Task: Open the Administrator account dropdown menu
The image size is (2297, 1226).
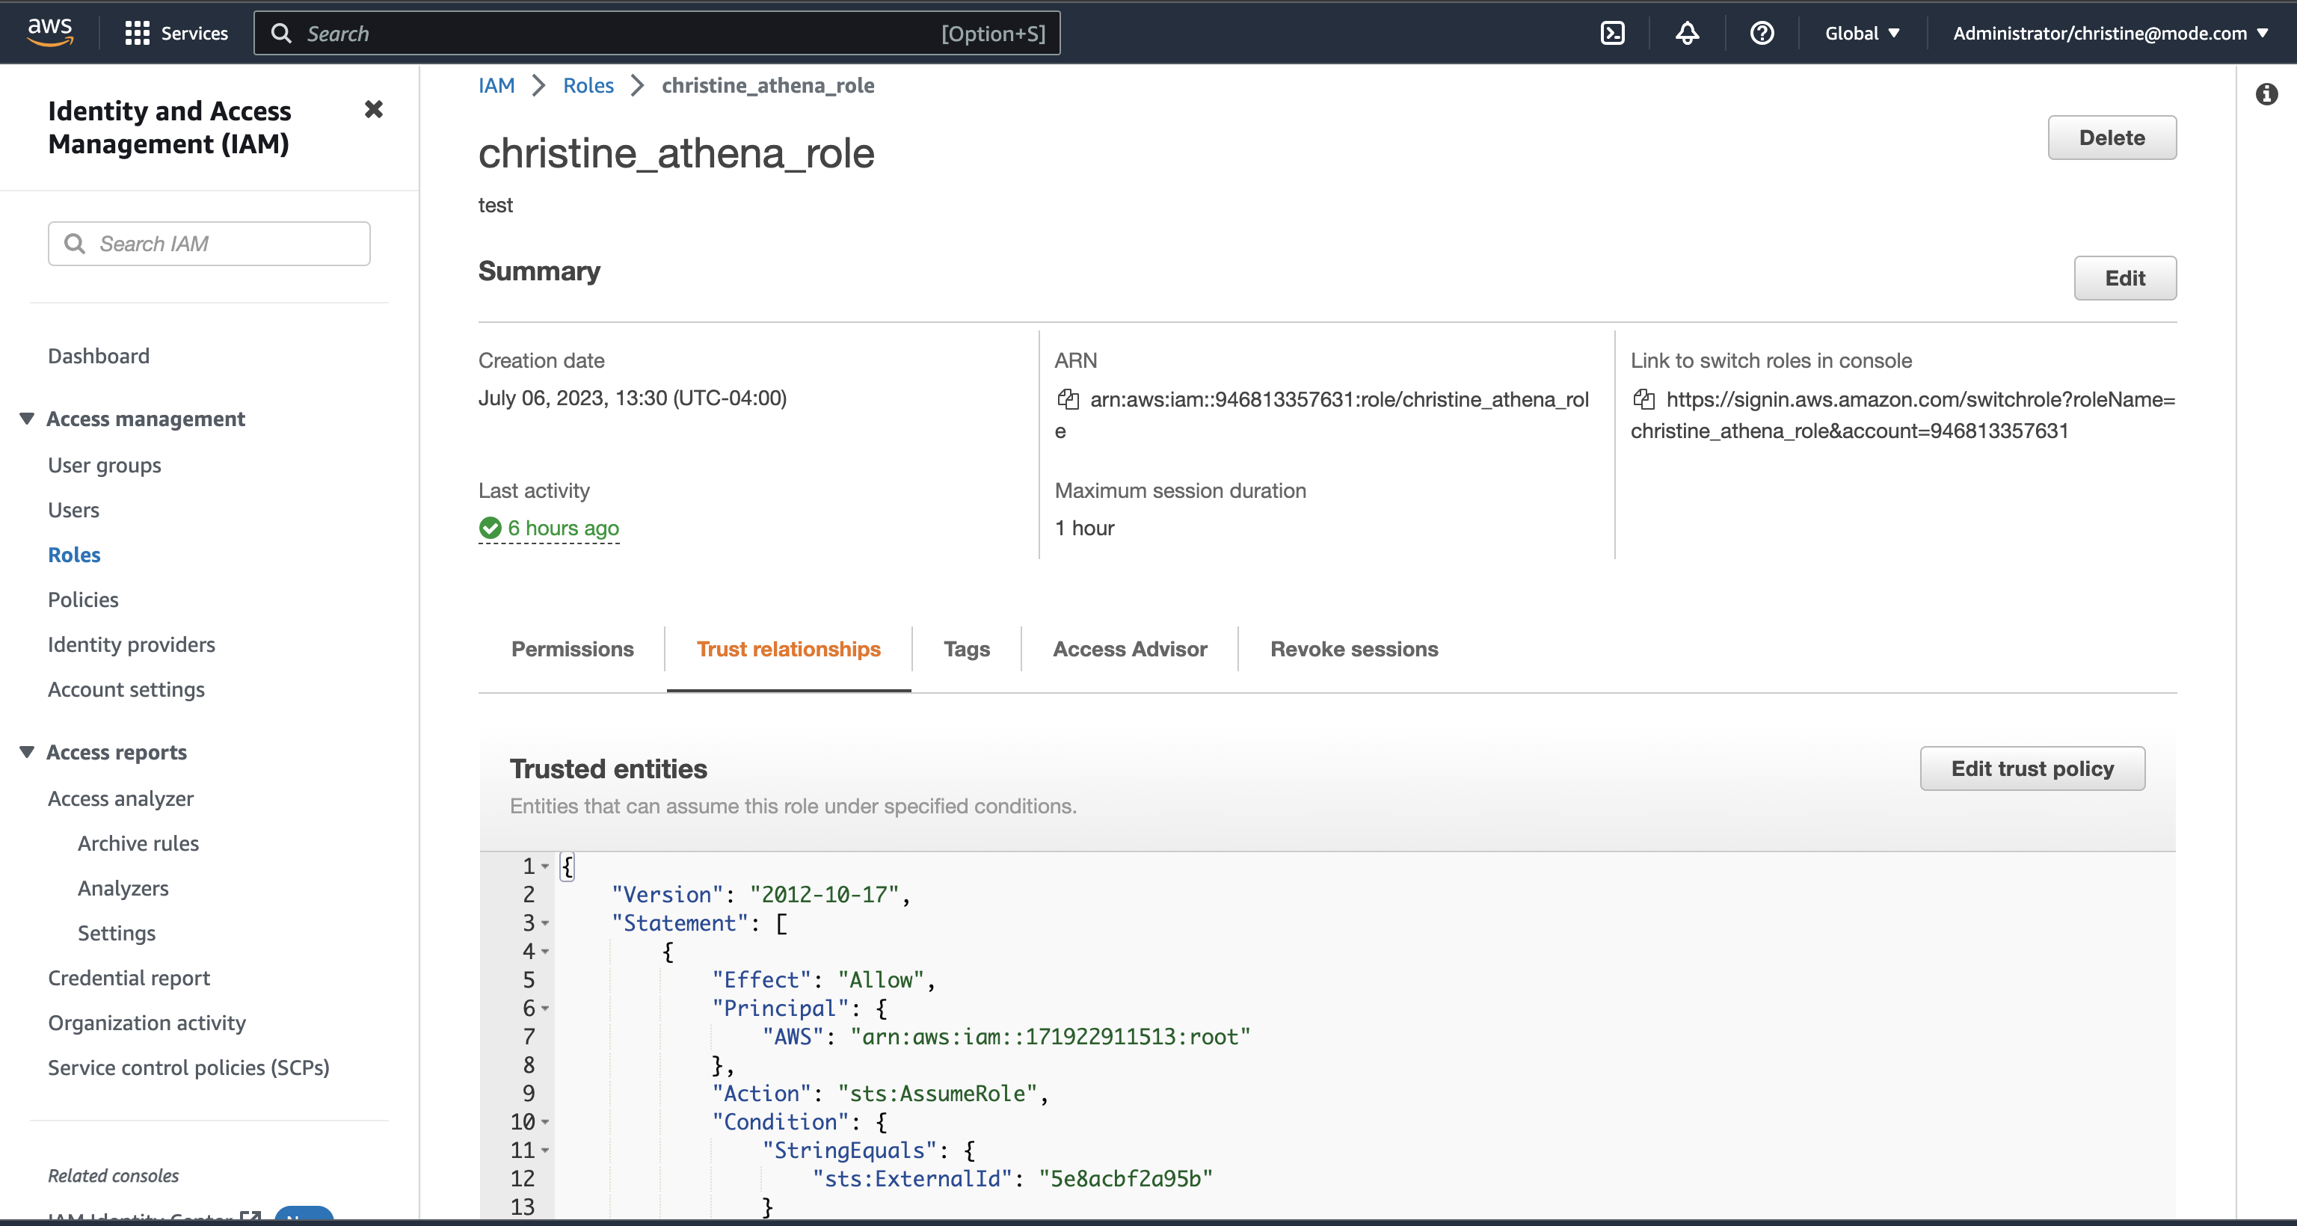Action: click(x=2110, y=33)
